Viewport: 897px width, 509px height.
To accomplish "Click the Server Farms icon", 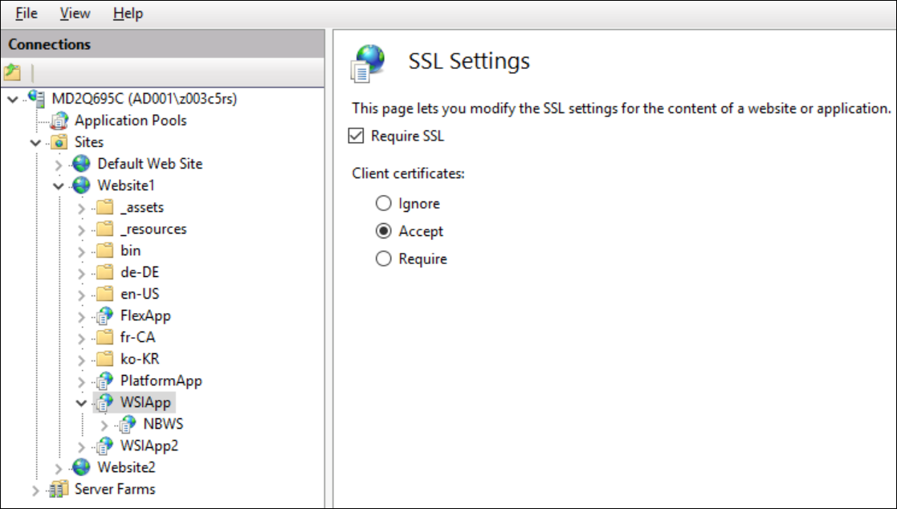I will 59,490.
